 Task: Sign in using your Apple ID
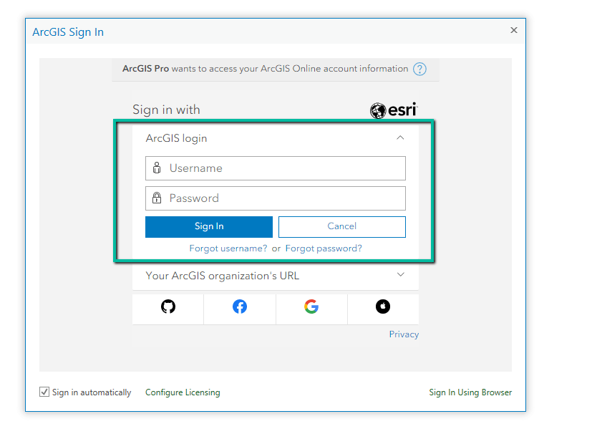coord(383,307)
